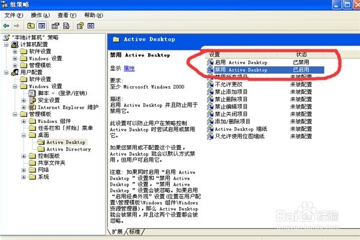This screenshot has width=360, height=240.
Task: Click the Export list toolbar icon
Action: coord(66,26)
